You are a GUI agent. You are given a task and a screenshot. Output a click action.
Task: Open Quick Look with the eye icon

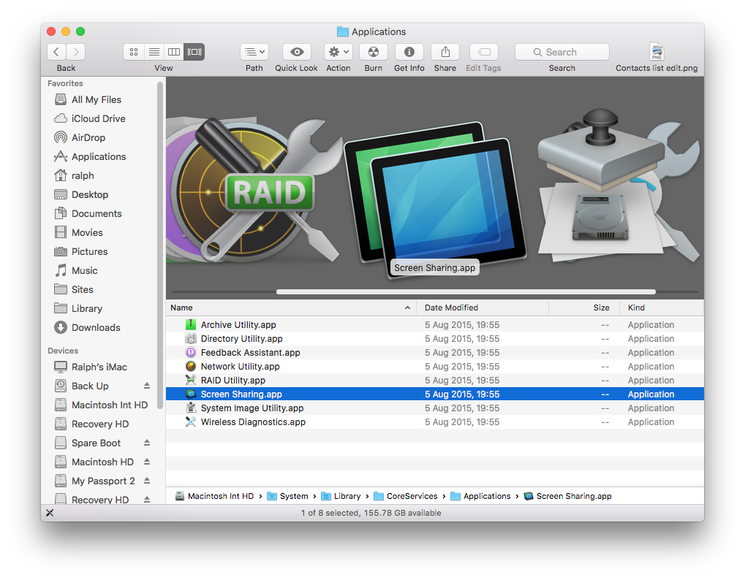click(296, 52)
